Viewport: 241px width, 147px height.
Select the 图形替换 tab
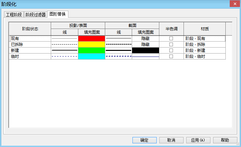[58, 14]
